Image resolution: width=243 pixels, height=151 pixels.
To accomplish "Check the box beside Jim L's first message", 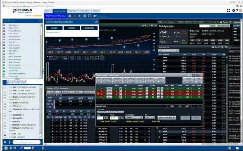I will pyautogui.click(x=5, y=87).
